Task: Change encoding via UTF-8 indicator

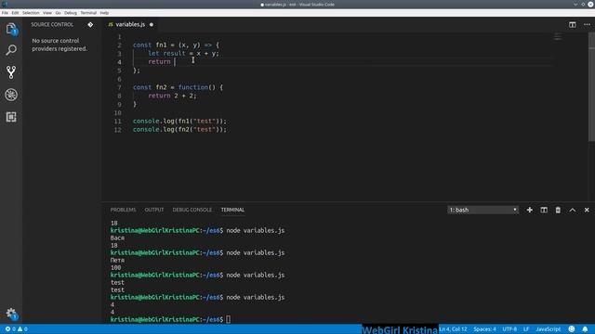Action: tap(509, 329)
